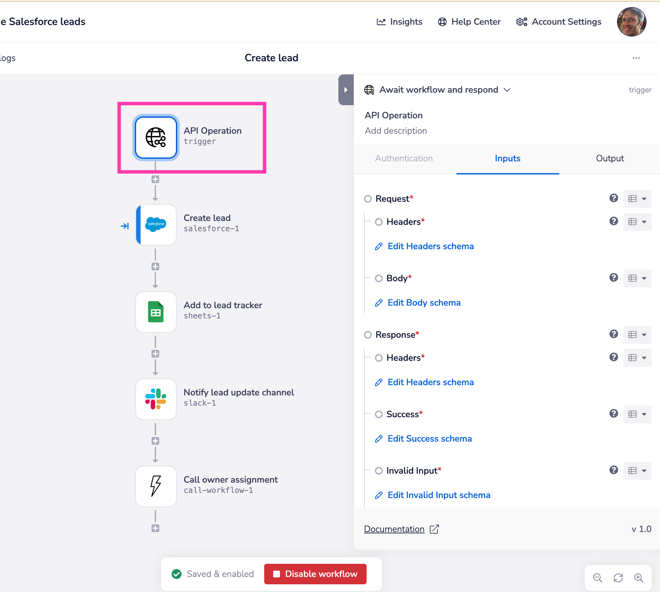Viewport: 660px width, 592px height.
Task: Click the Call owner assignment lightning icon
Action: click(156, 486)
